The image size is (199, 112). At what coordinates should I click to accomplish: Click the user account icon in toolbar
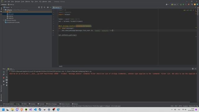pos(167,4)
